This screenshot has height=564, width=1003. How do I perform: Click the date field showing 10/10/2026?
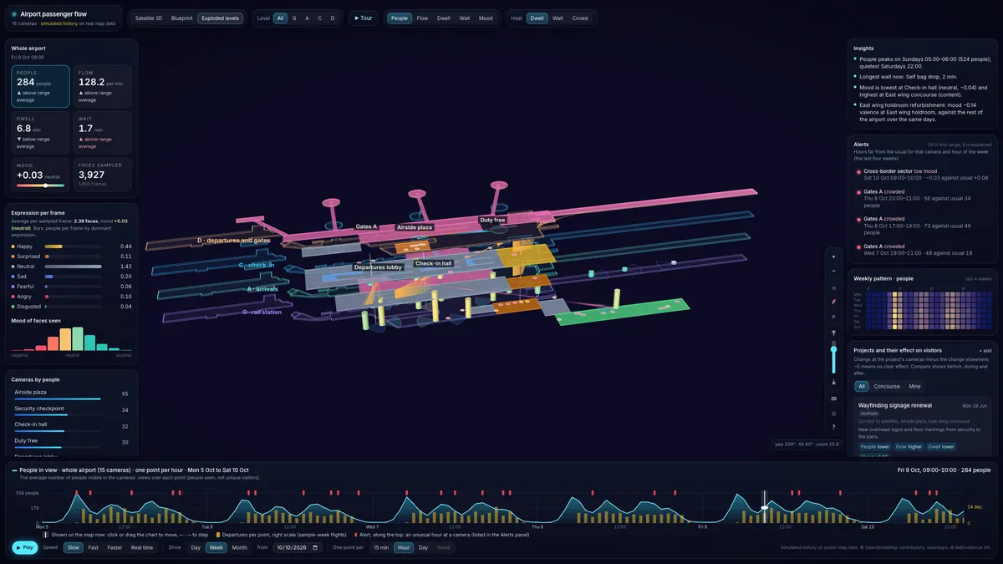(298, 547)
